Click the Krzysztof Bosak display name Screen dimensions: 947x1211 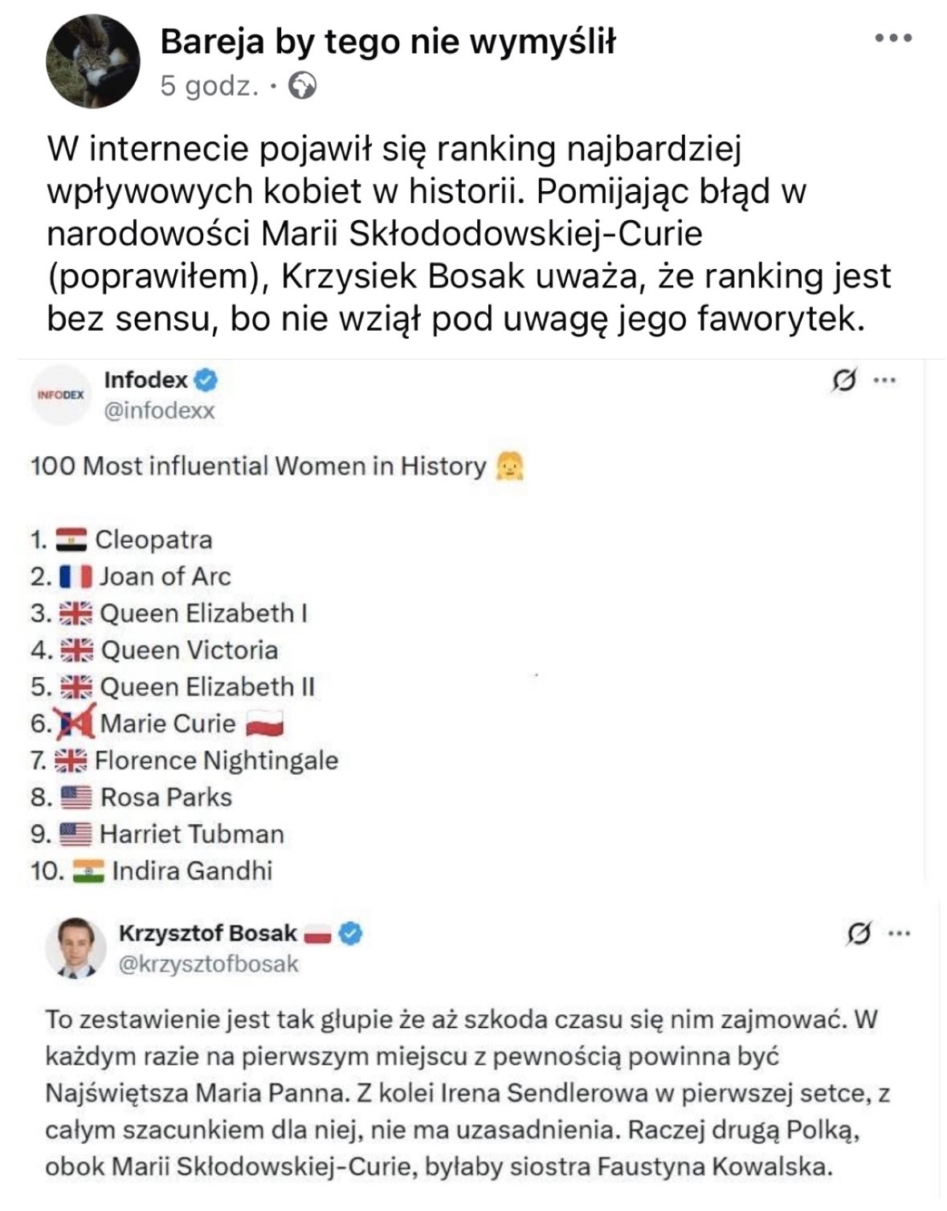pyautogui.click(x=207, y=933)
